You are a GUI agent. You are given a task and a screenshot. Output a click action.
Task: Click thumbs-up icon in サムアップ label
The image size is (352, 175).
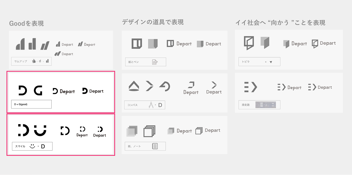pyautogui.click(x=34, y=61)
